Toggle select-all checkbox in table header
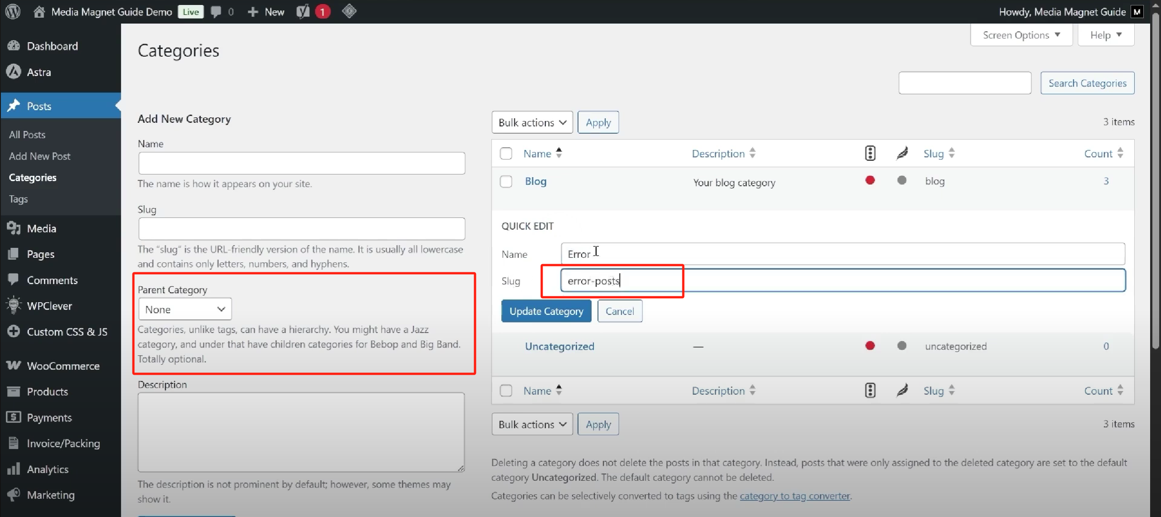1161x517 pixels. [x=506, y=154]
